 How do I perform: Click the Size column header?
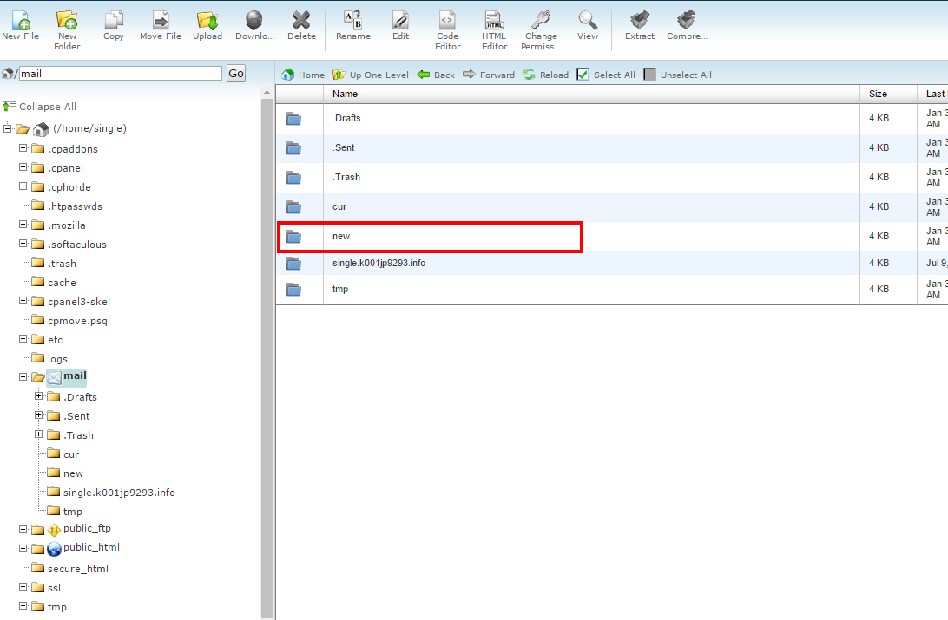coord(878,94)
